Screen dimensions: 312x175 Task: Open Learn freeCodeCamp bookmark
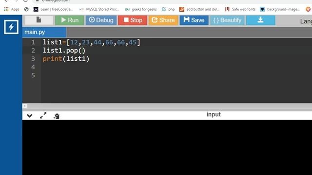(53, 9)
